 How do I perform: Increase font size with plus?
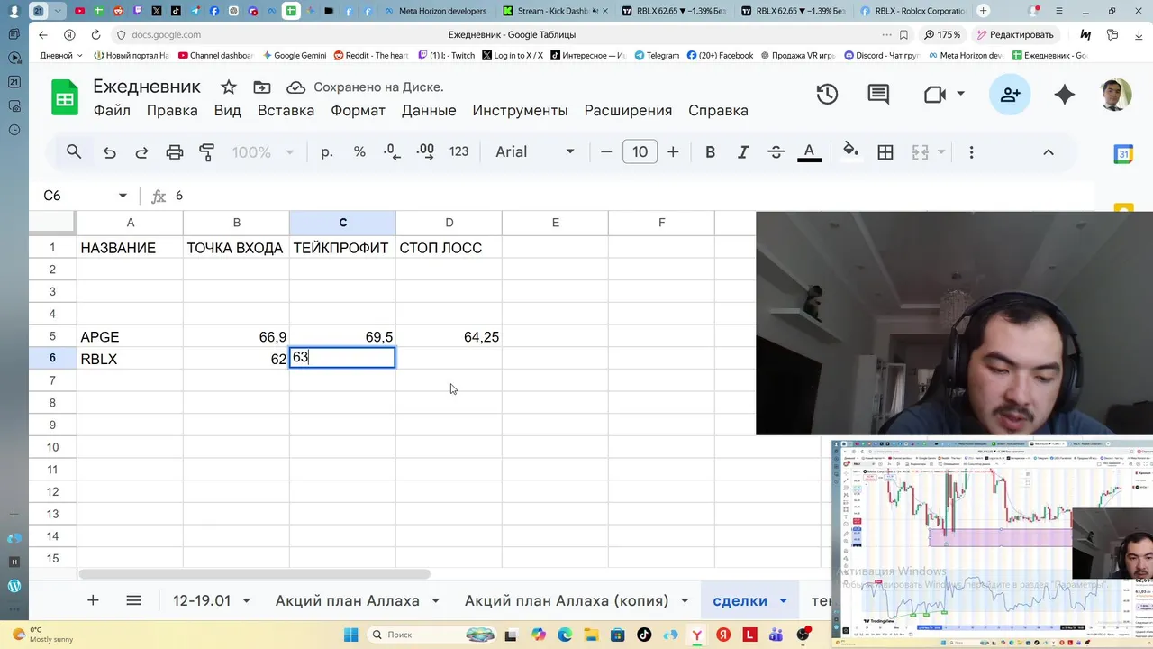click(673, 152)
